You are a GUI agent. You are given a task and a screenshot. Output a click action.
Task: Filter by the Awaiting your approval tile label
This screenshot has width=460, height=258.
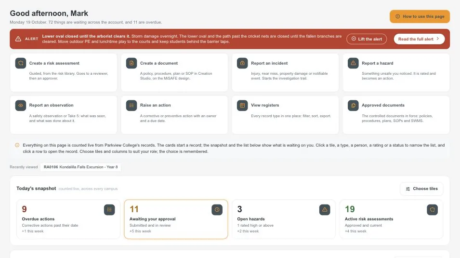coord(153,219)
